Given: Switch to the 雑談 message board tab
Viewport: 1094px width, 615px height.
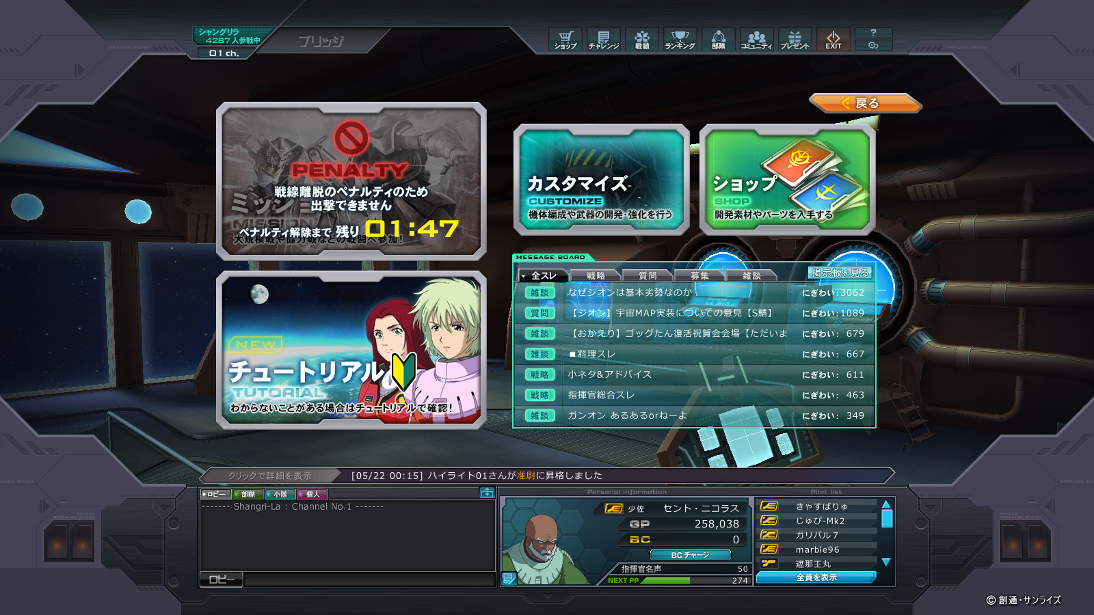Looking at the screenshot, I should pyautogui.click(x=751, y=275).
